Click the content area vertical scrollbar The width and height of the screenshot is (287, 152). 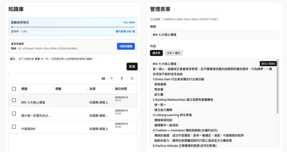pos(277,86)
